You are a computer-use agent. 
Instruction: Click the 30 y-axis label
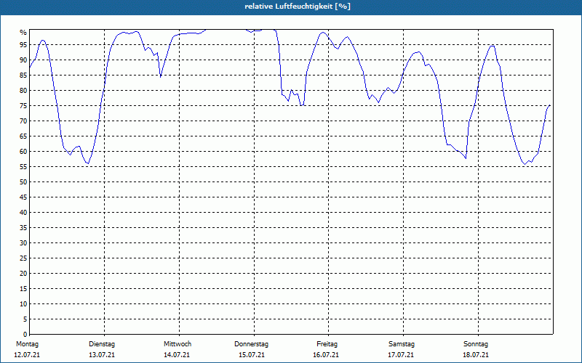[x=23, y=243]
